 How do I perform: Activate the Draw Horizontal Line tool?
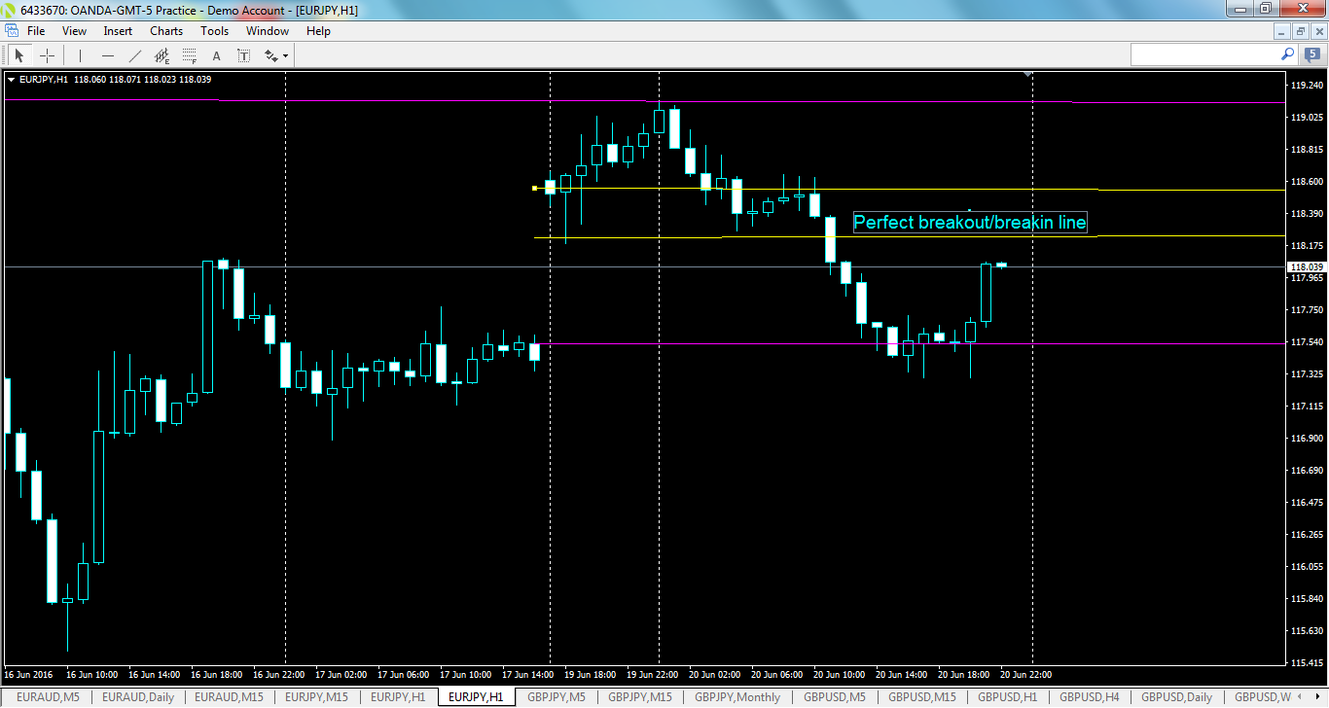click(x=108, y=54)
